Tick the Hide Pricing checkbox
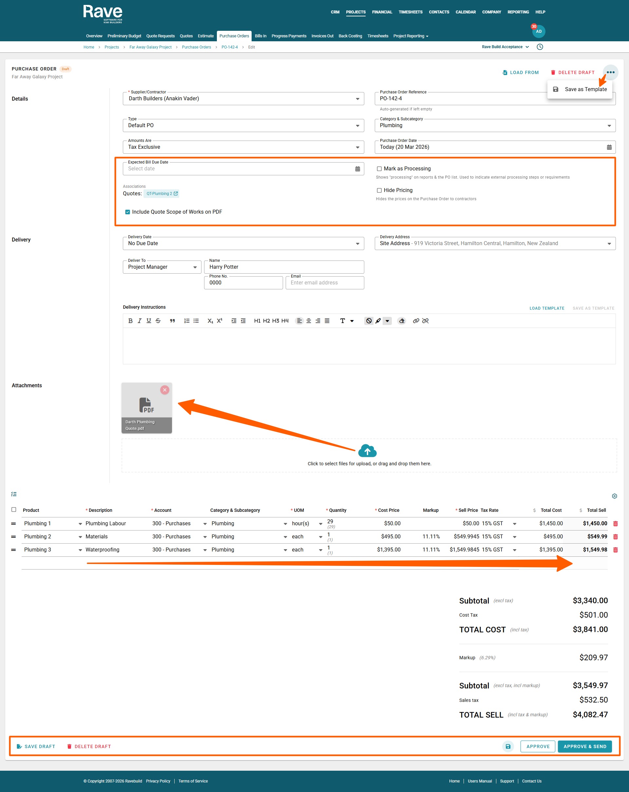Image resolution: width=629 pixels, height=792 pixels. click(379, 190)
